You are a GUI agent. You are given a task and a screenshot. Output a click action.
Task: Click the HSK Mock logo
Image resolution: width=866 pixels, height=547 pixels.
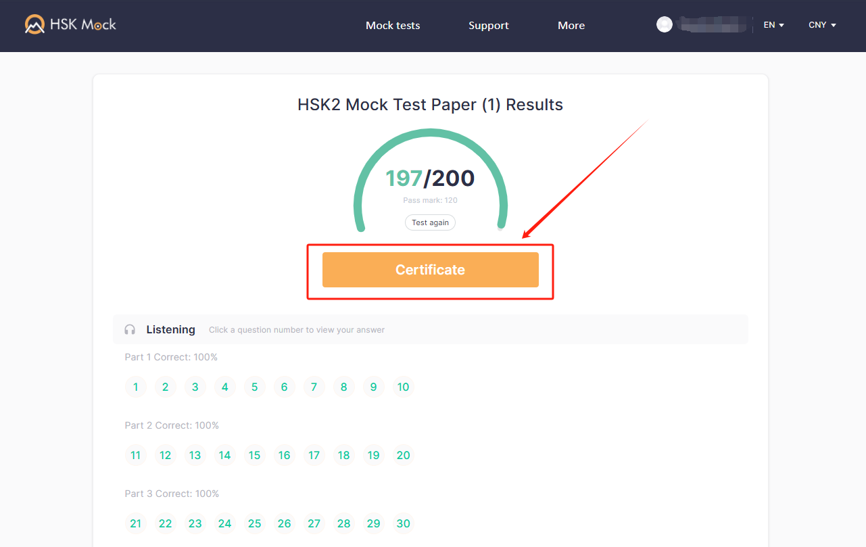coord(70,23)
